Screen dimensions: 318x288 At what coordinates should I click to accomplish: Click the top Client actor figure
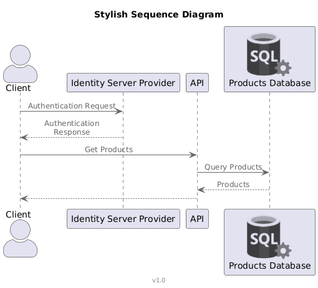pos(20,64)
